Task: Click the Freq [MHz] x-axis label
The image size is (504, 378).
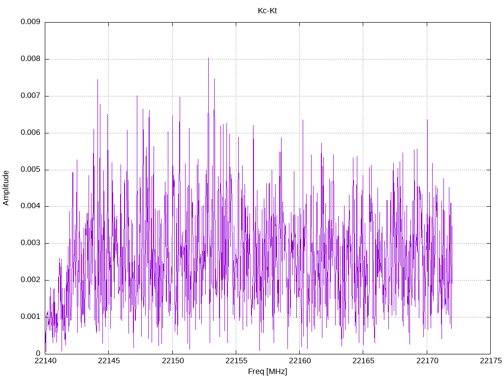Action: (267, 372)
